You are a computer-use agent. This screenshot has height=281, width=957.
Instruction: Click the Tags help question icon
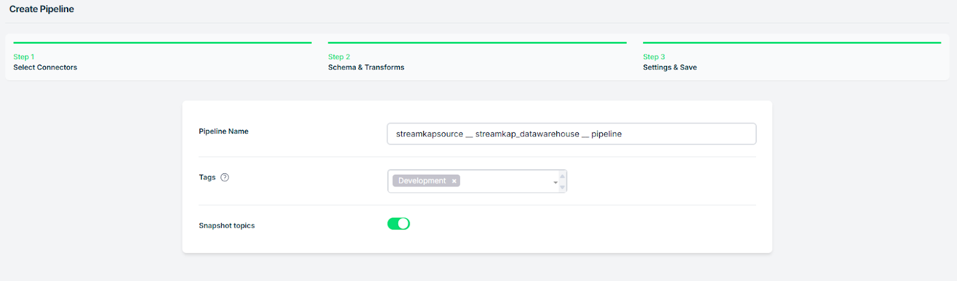tap(225, 178)
